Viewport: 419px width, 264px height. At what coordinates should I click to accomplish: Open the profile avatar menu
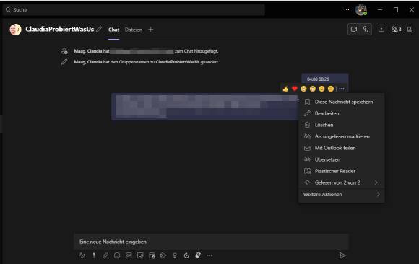pyautogui.click(x=361, y=10)
